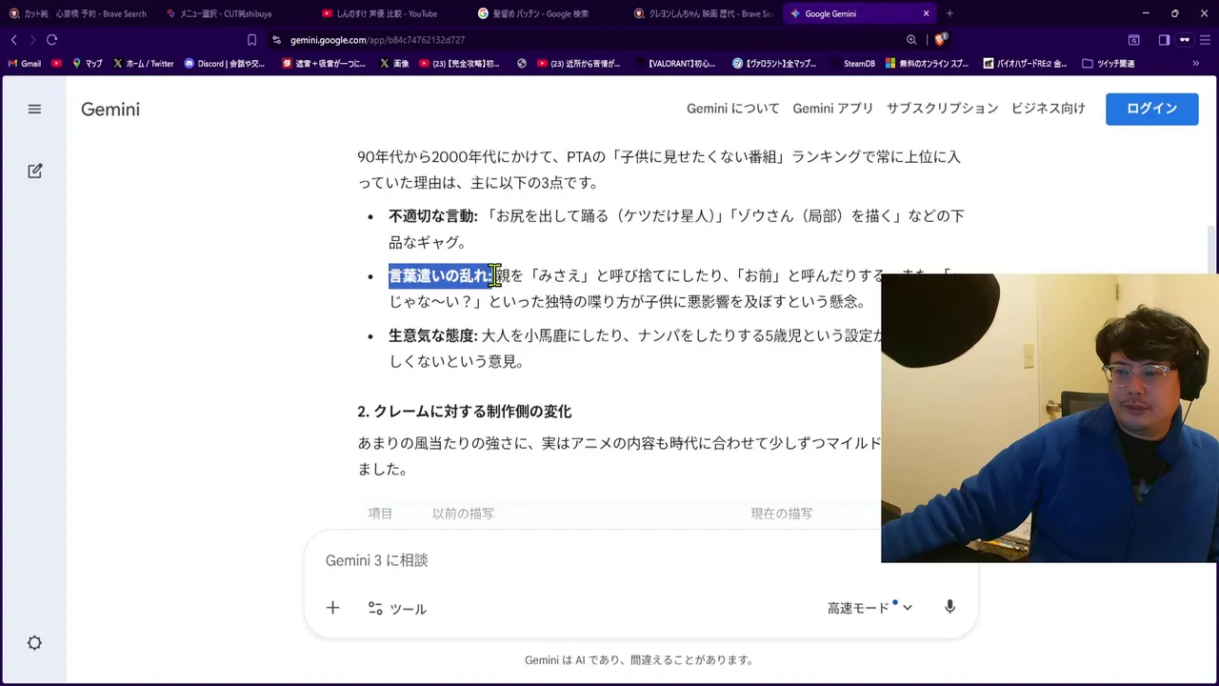Viewport: 1219px width, 686px height.
Task: Open a new browser tab
Action: tap(949, 13)
